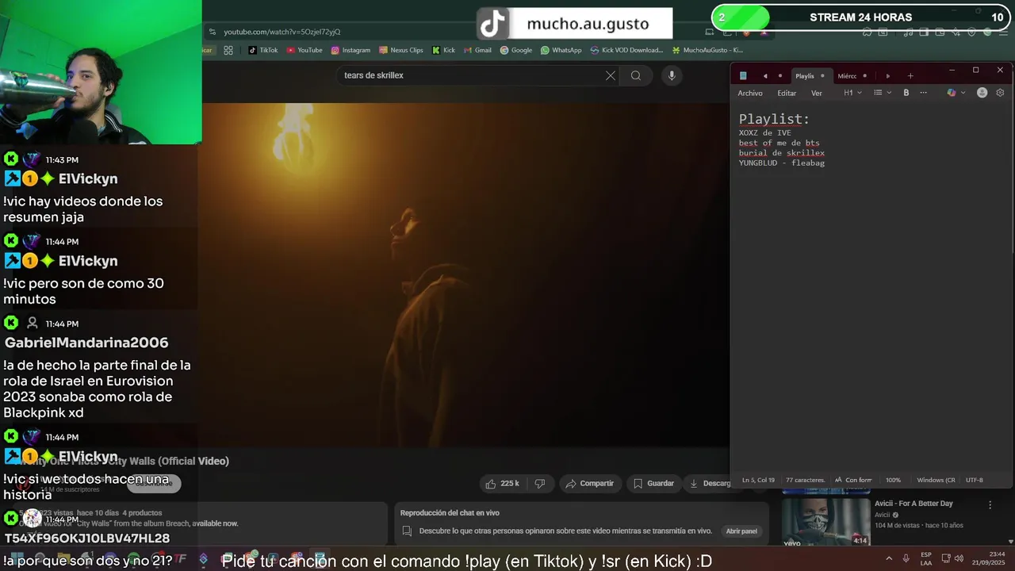Screen dimensions: 1015x571
Task: Click the browser address bar URL
Action: tap(282, 32)
